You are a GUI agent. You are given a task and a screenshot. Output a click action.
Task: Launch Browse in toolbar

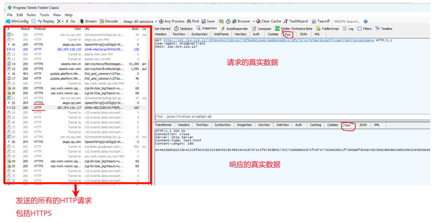[241, 21]
